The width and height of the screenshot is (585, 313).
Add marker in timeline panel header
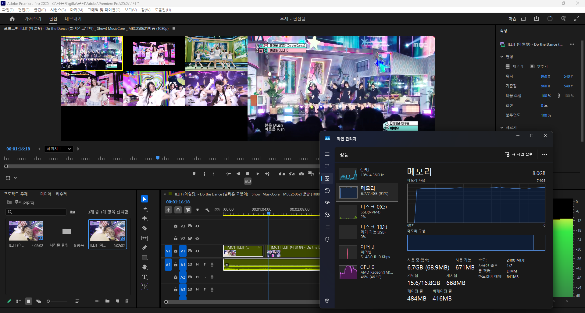pos(198,210)
